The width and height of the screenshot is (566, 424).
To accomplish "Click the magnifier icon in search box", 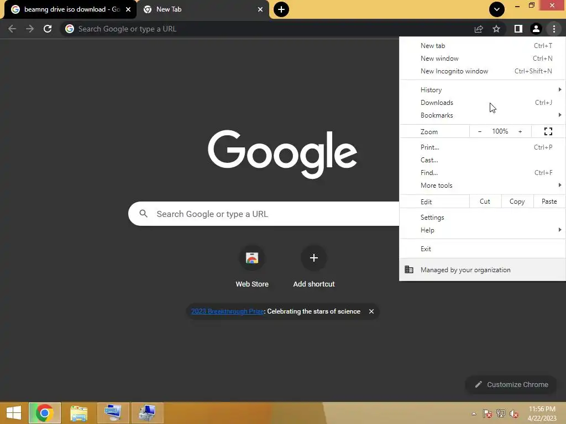I will [143, 214].
